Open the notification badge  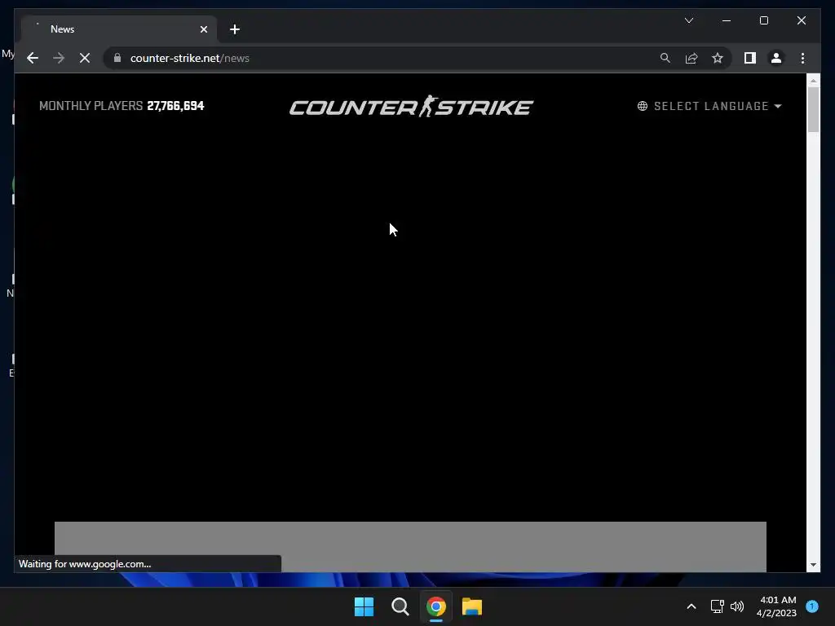(x=812, y=606)
